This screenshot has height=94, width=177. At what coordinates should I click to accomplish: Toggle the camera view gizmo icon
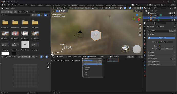pyautogui.click(x=140, y=31)
